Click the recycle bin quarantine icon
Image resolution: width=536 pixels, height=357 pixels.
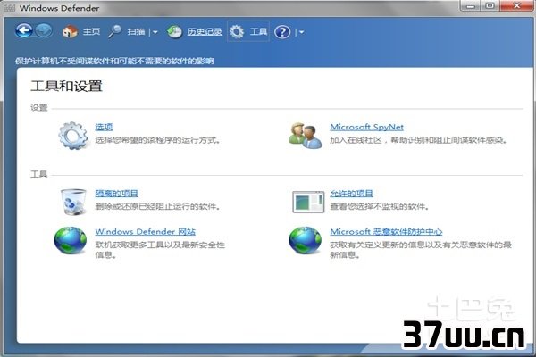[x=73, y=202]
